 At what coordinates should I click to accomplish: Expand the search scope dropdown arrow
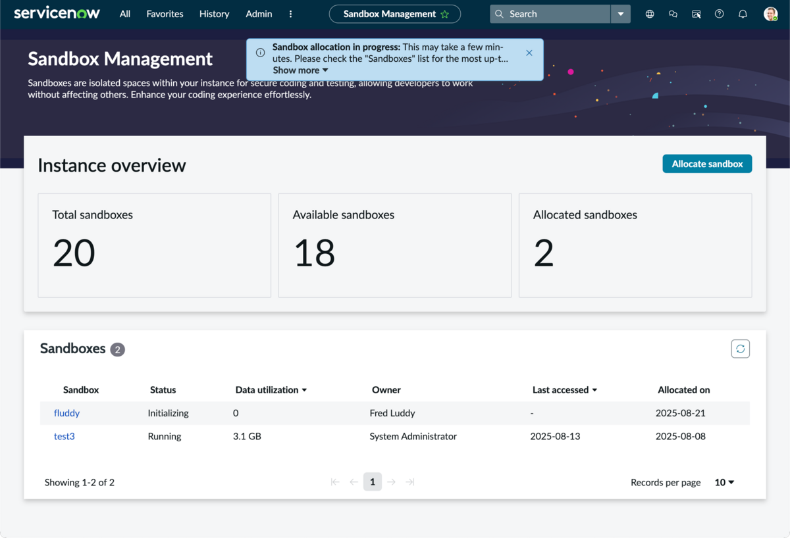(621, 14)
